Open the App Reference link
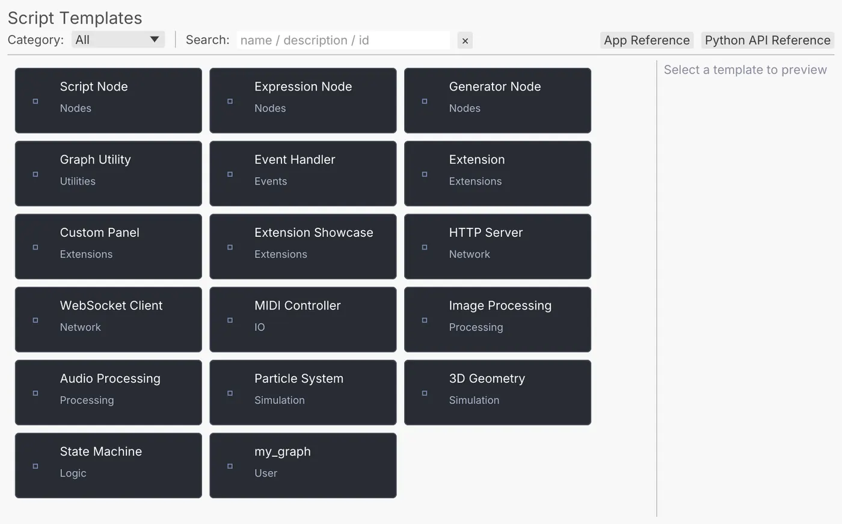 tap(647, 40)
